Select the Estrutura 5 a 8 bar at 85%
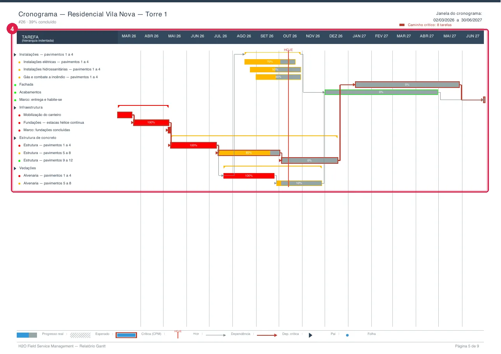 click(x=249, y=153)
